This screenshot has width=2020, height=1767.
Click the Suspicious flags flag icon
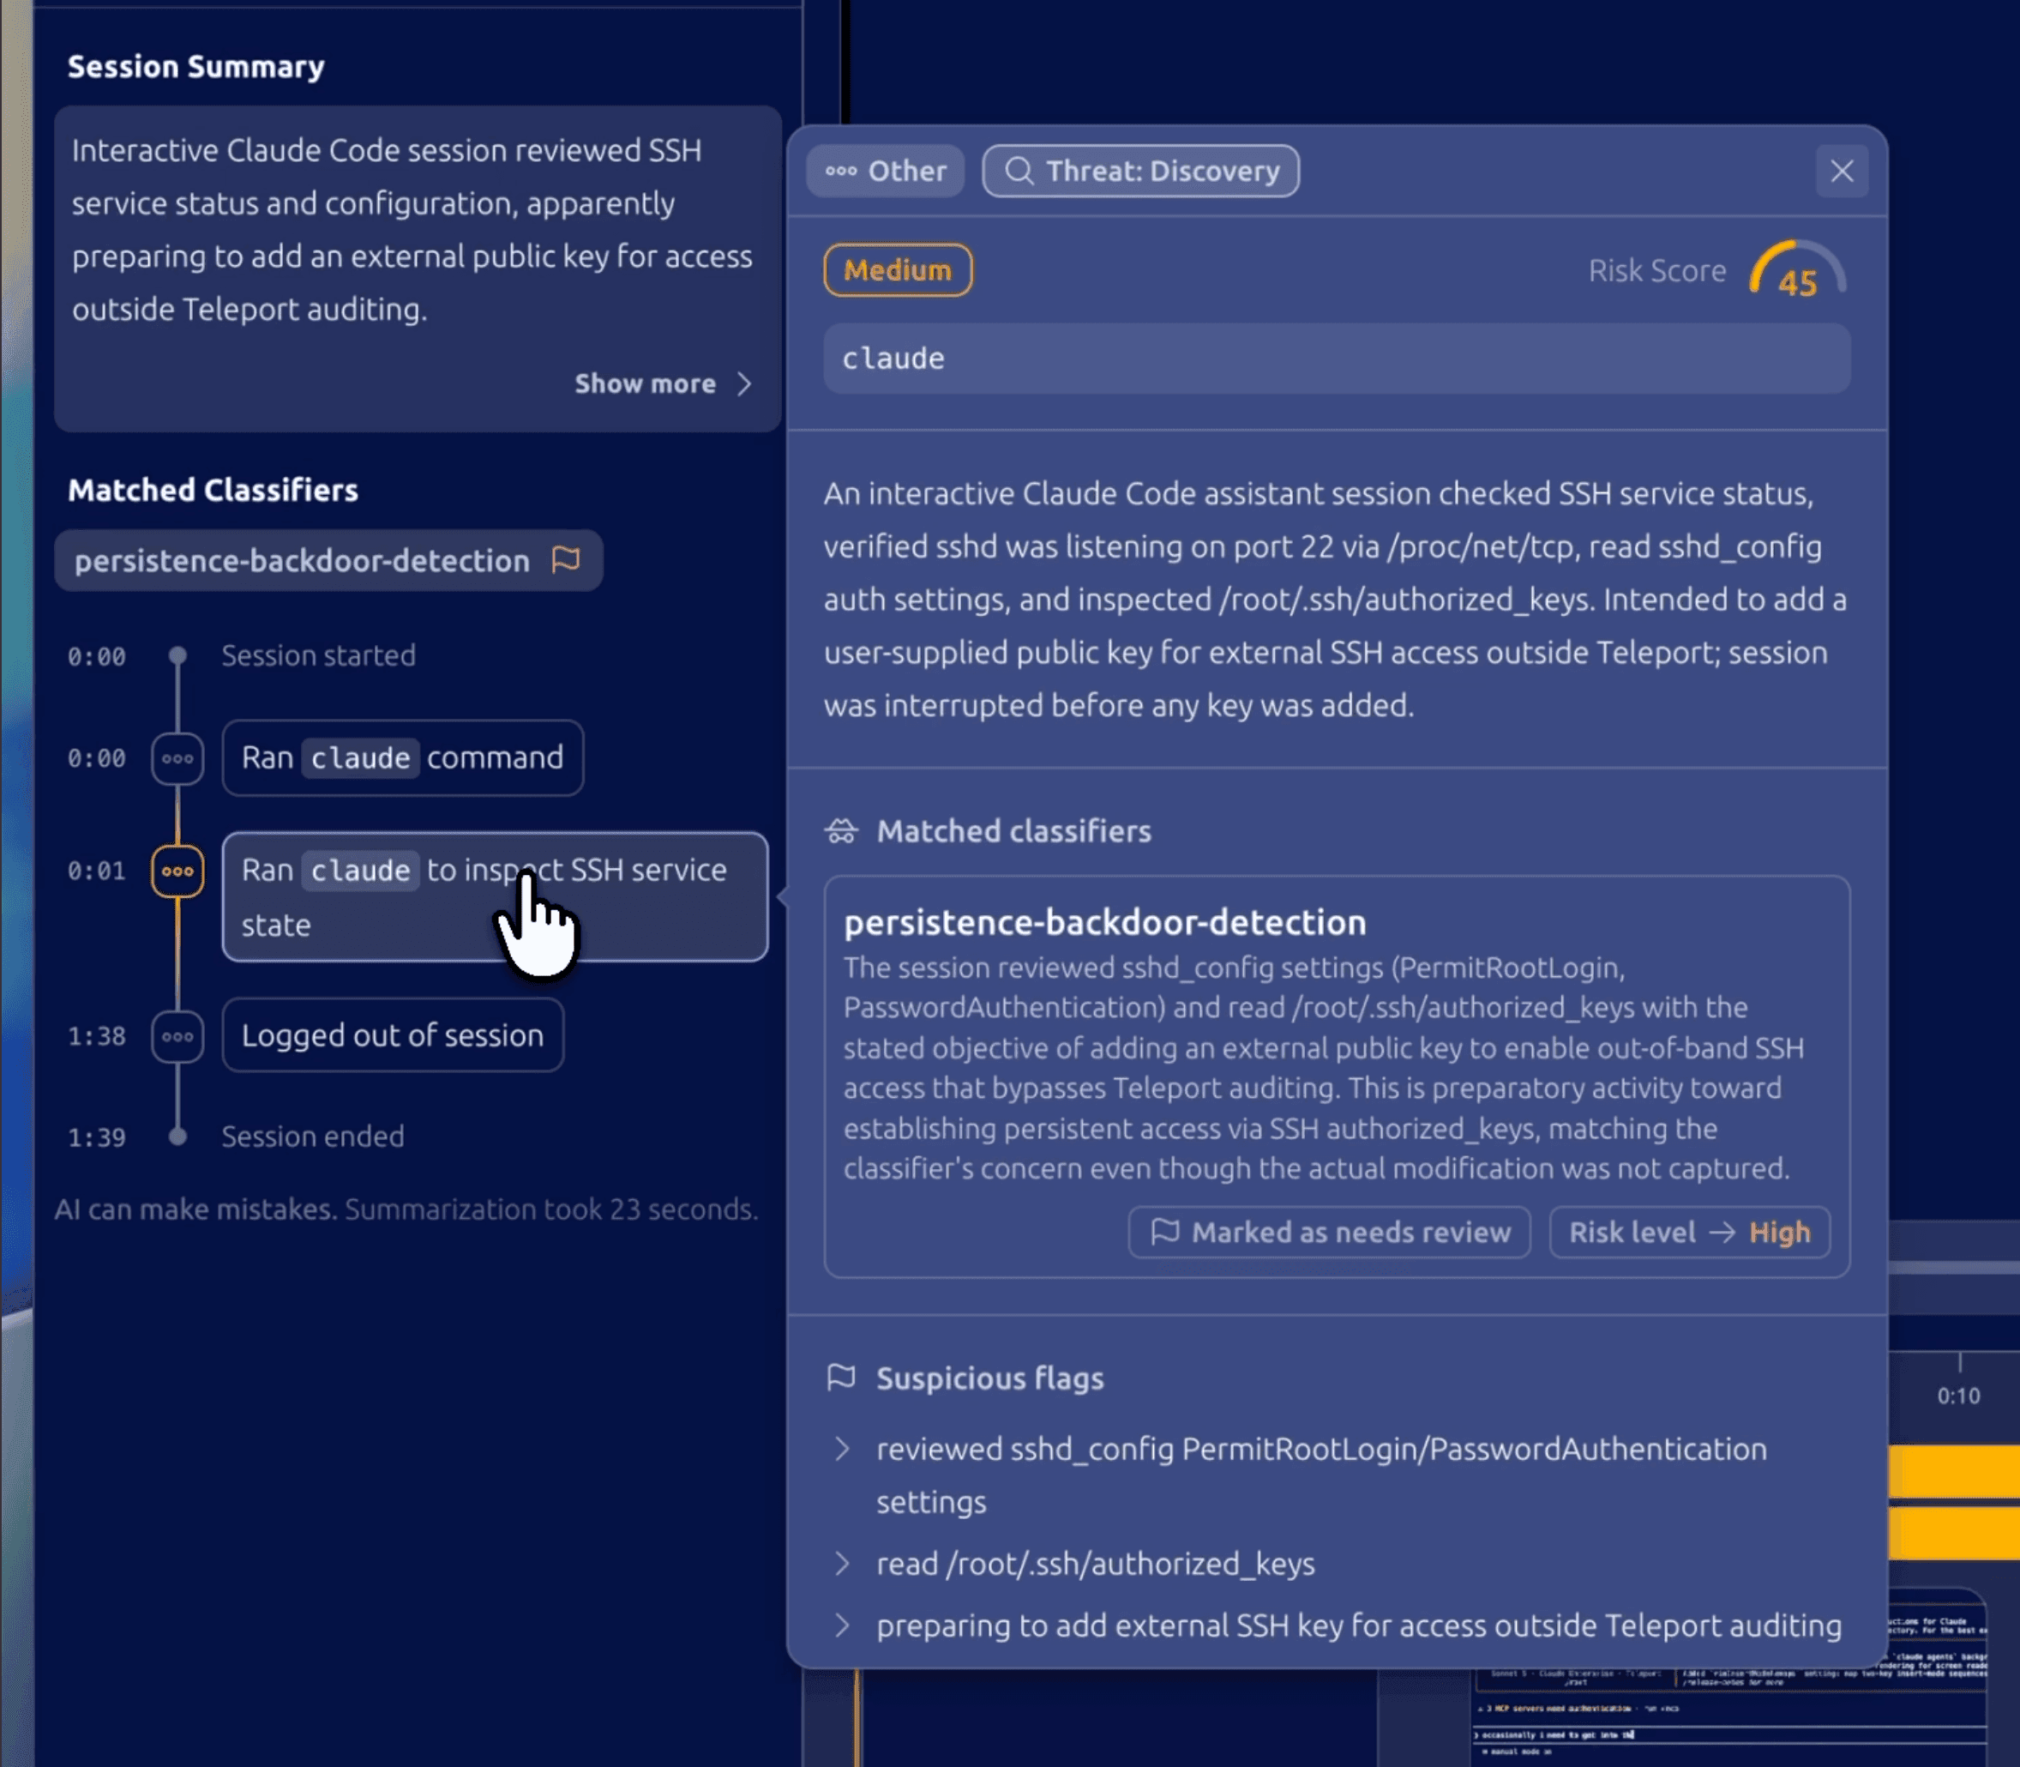pyautogui.click(x=841, y=1377)
